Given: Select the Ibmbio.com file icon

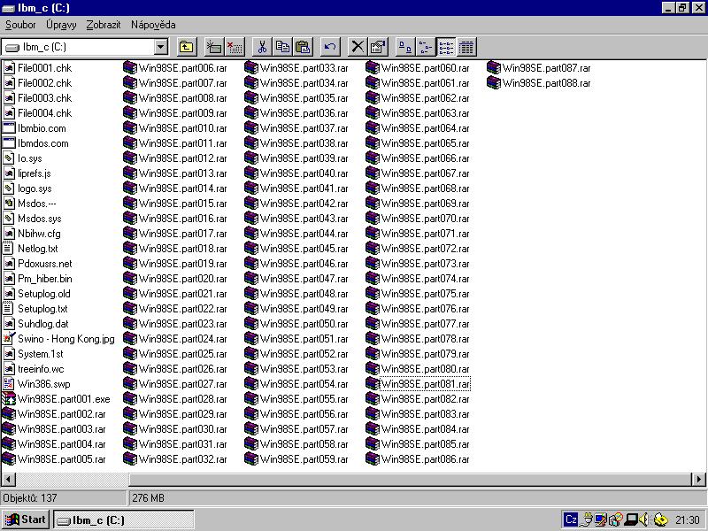Looking at the screenshot, I should (9, 128).
